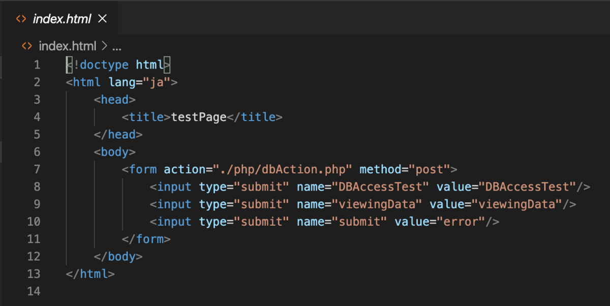
Task: Click the closing html tag
Action: (90, 274)
